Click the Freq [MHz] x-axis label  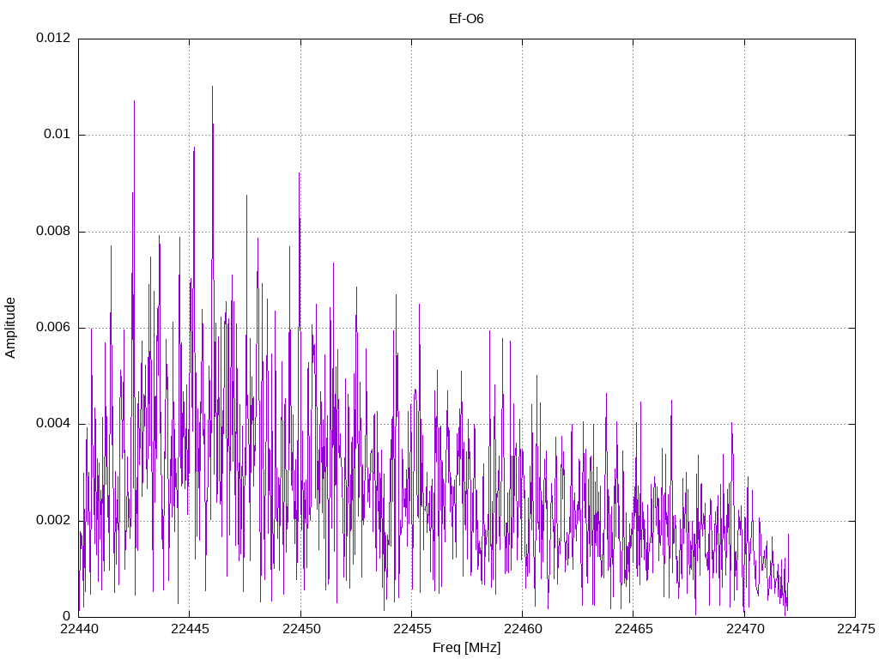tap(466, 648)
